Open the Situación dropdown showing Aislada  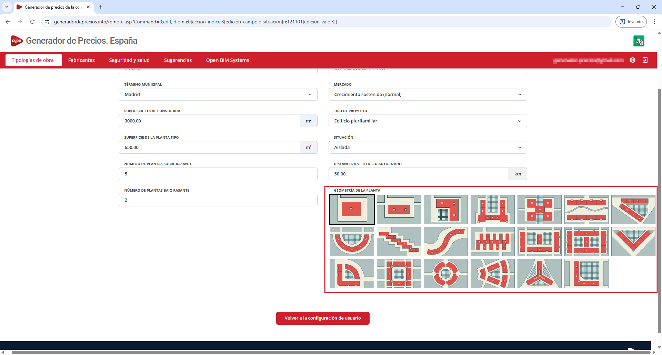pyautogui.click(x=428, y=148)
